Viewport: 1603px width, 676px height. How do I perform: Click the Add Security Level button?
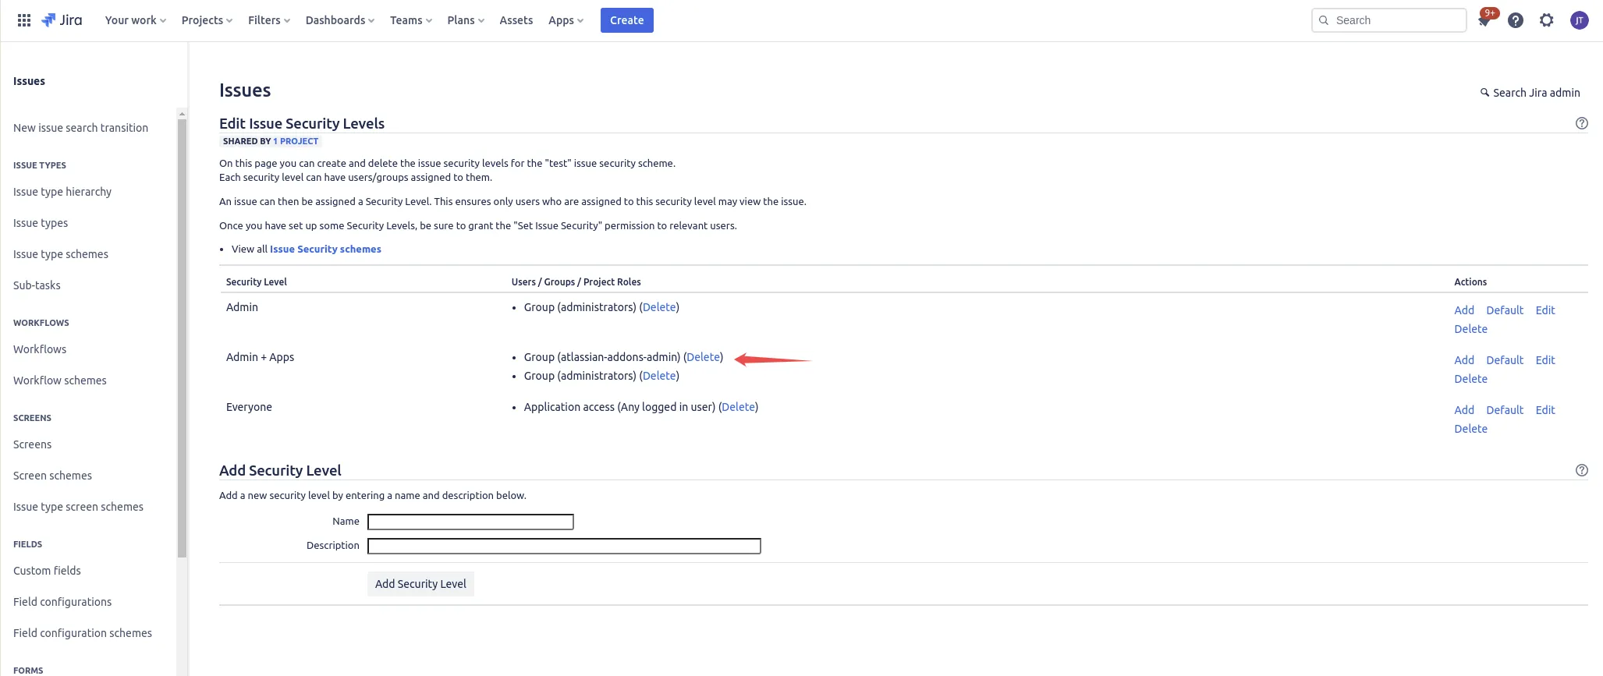(420, 584)
